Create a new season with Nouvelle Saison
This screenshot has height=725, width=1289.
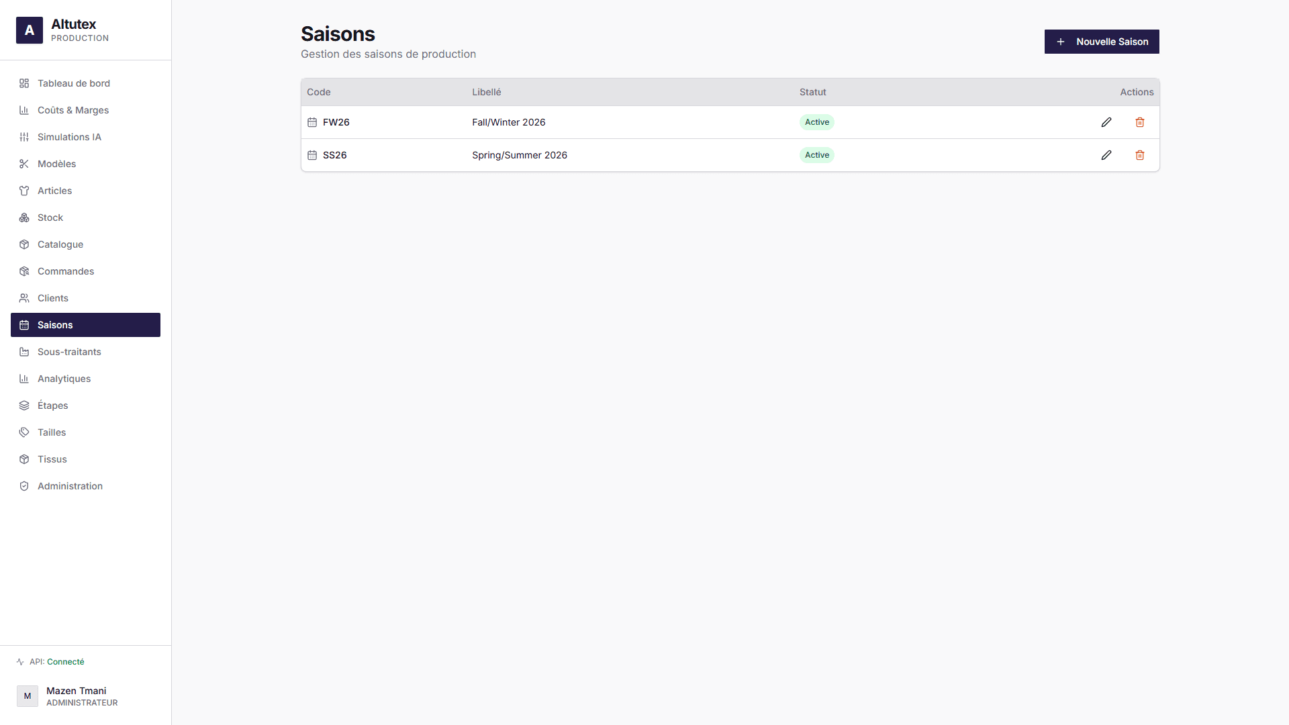coord(1102,42)
